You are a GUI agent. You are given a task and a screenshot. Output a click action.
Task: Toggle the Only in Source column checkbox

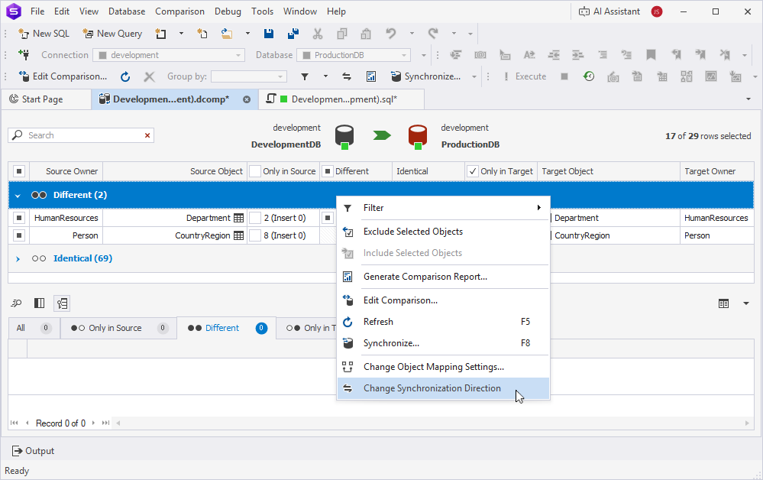[255, 171]
